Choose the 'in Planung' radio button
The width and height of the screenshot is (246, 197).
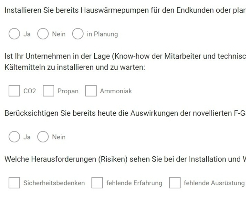pyautogui.click(x=77, y=34)
